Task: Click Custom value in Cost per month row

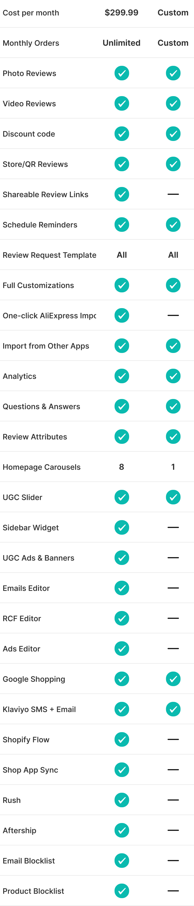Action: coord(173,13)
